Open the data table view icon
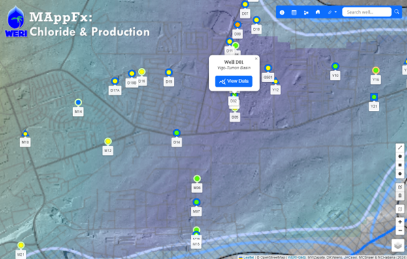This screenshot has height=259, width=407. (x=294, y=12)
